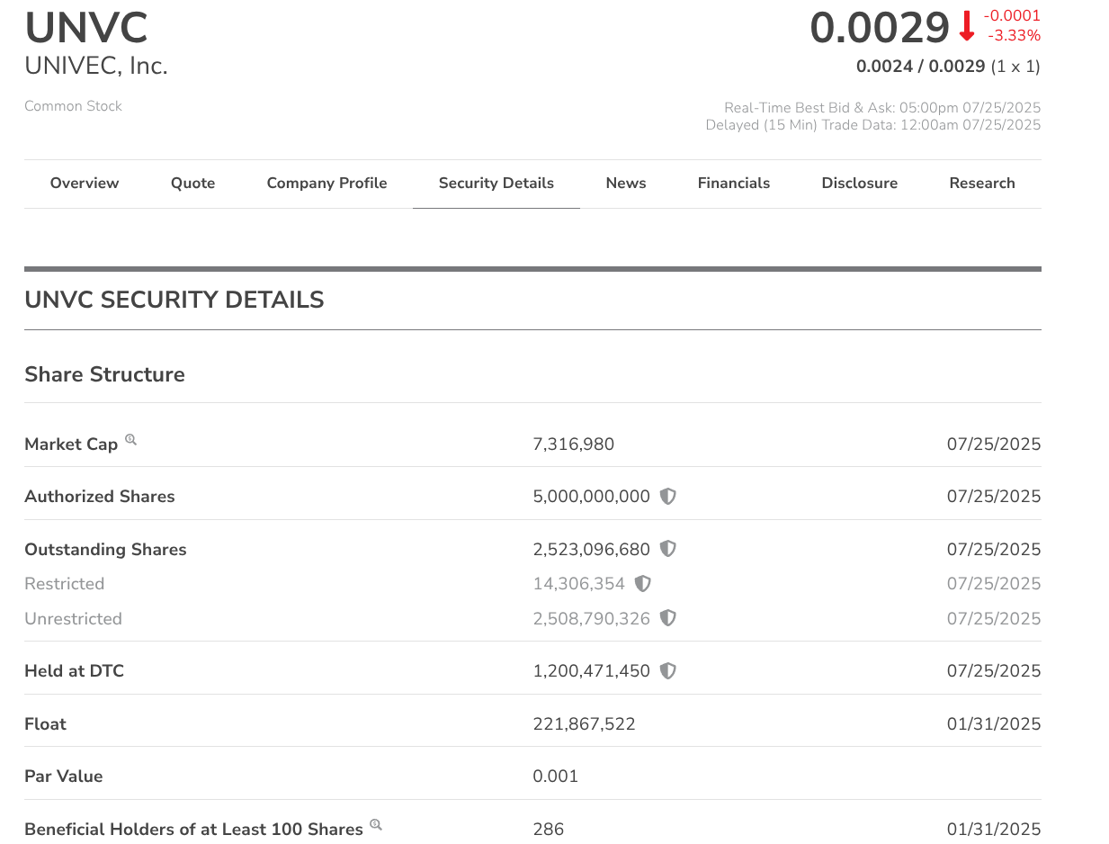Click the shield icon beside Authorized Shares value
Screen dimensions: 1109x844
(x=667, y=497)
